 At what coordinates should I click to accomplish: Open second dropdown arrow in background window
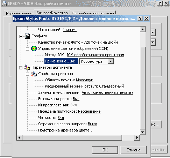[x=153, y=42]
